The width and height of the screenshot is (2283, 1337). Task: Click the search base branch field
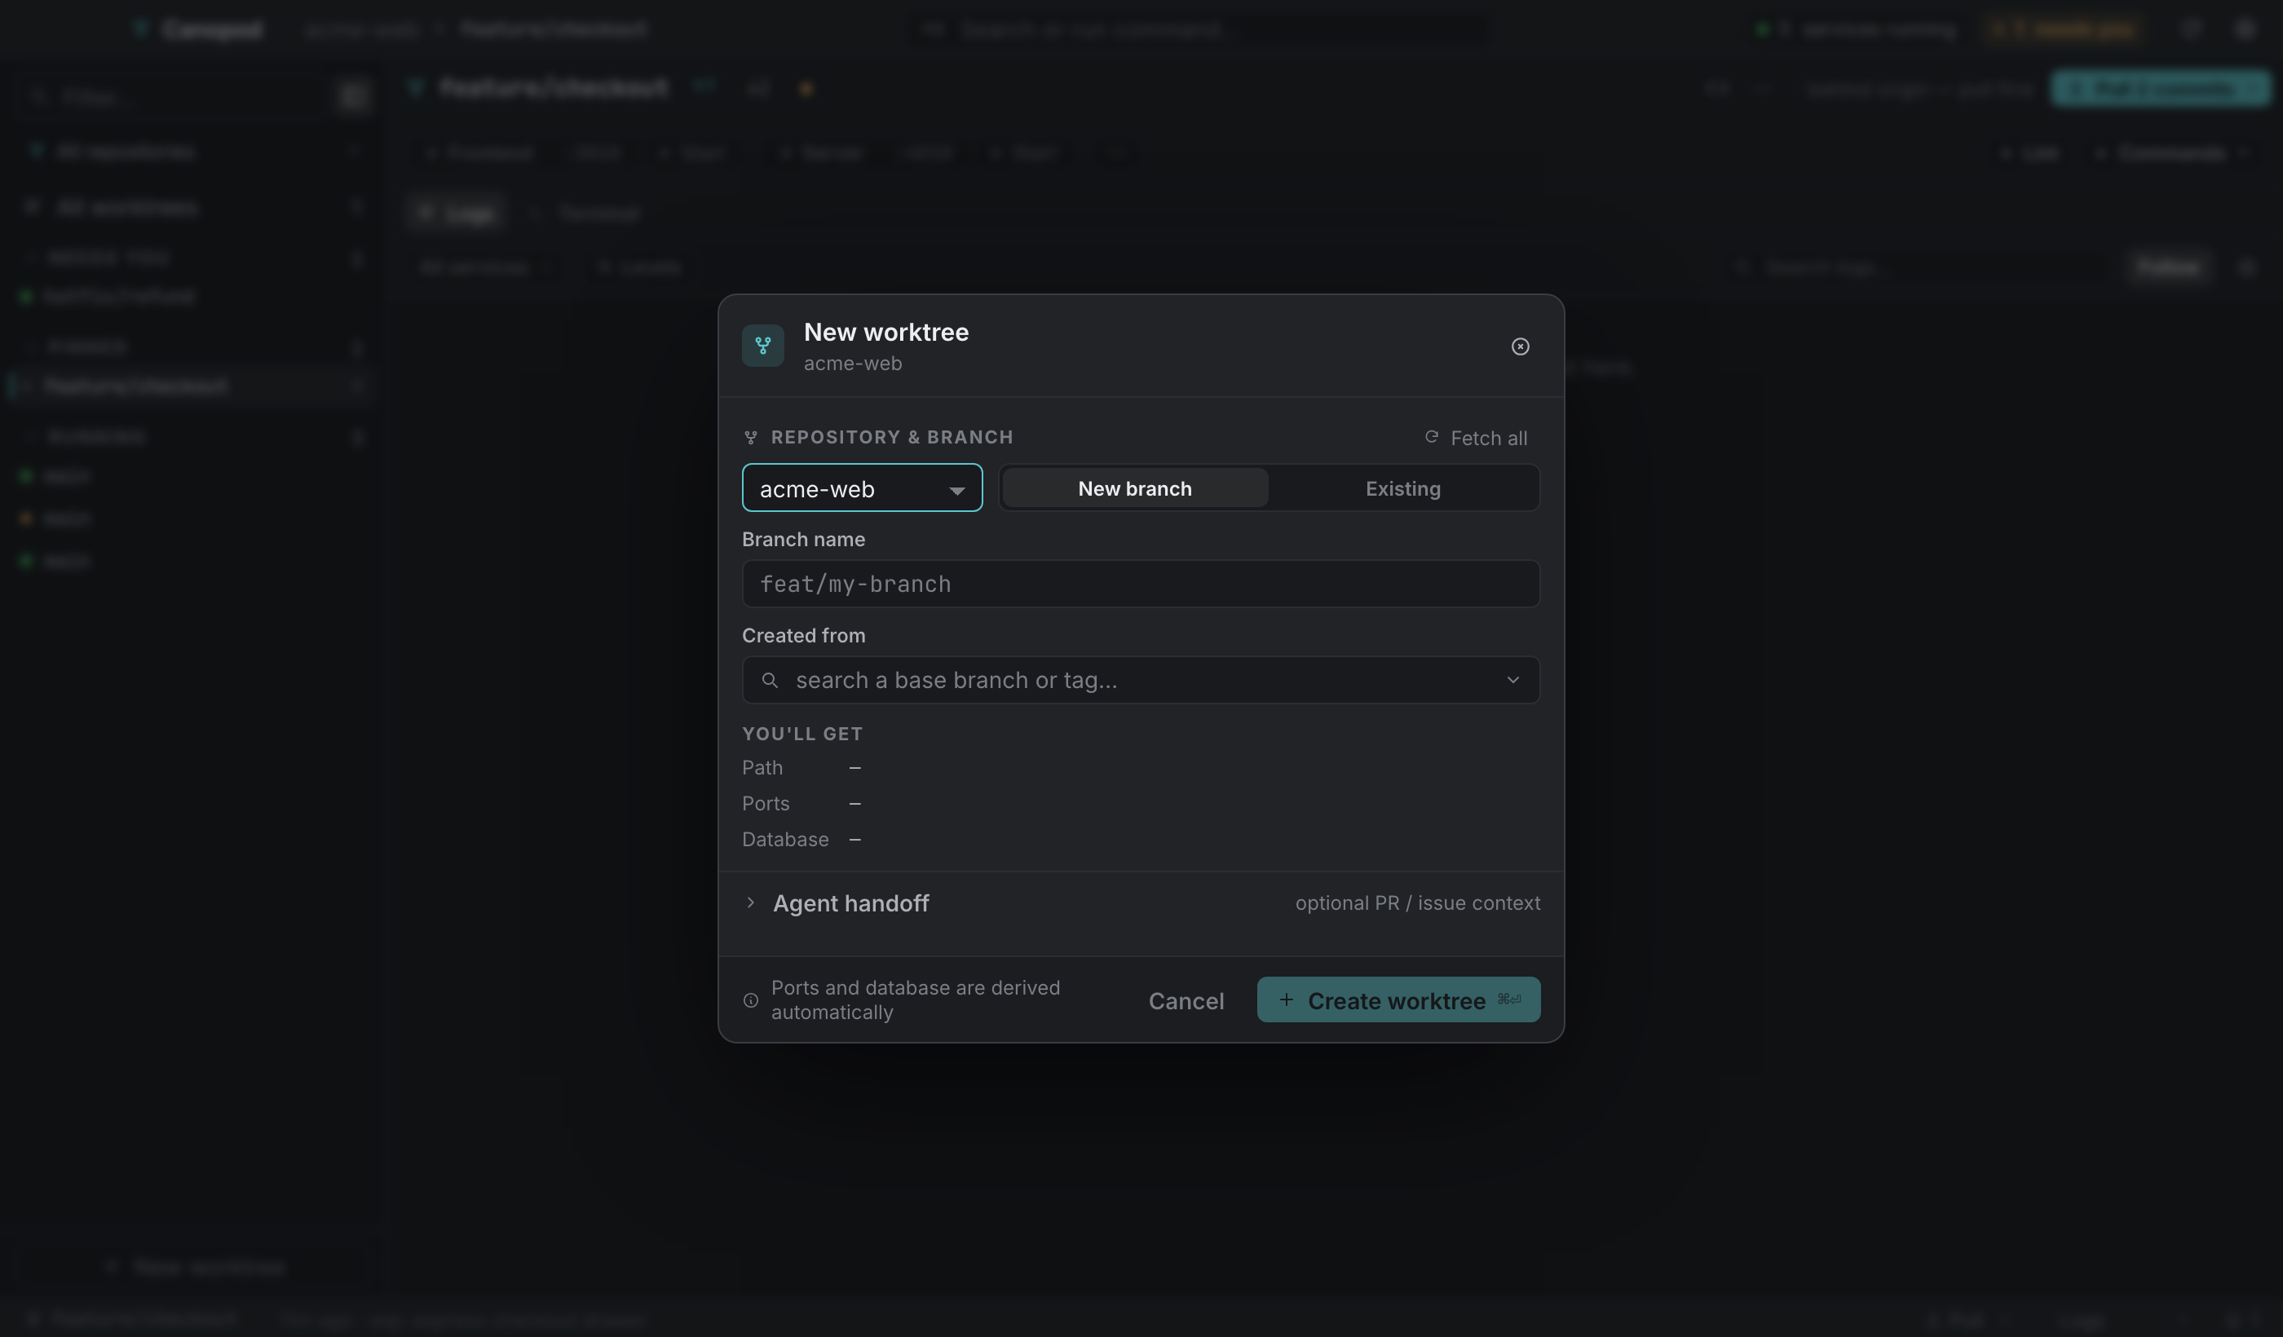[1141, 679]
